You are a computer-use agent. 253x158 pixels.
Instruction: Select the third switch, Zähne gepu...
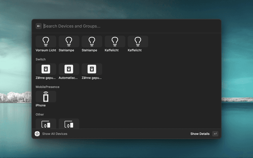pyautogui.click(x=92, y=70)
